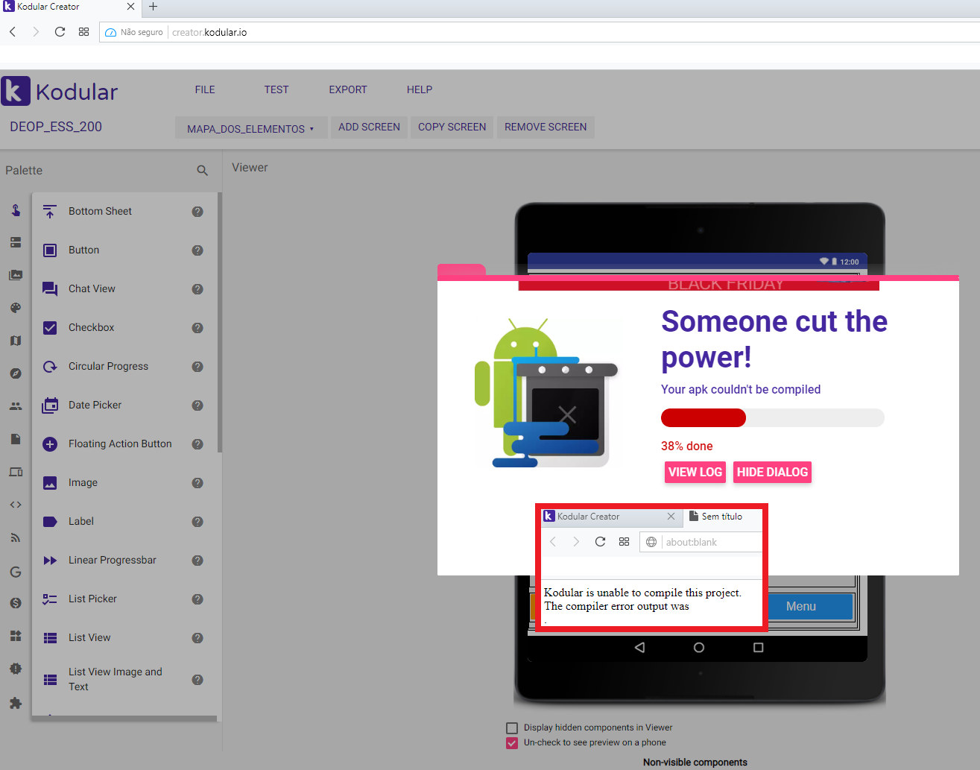Open the TEST menu

coord(276,89)
